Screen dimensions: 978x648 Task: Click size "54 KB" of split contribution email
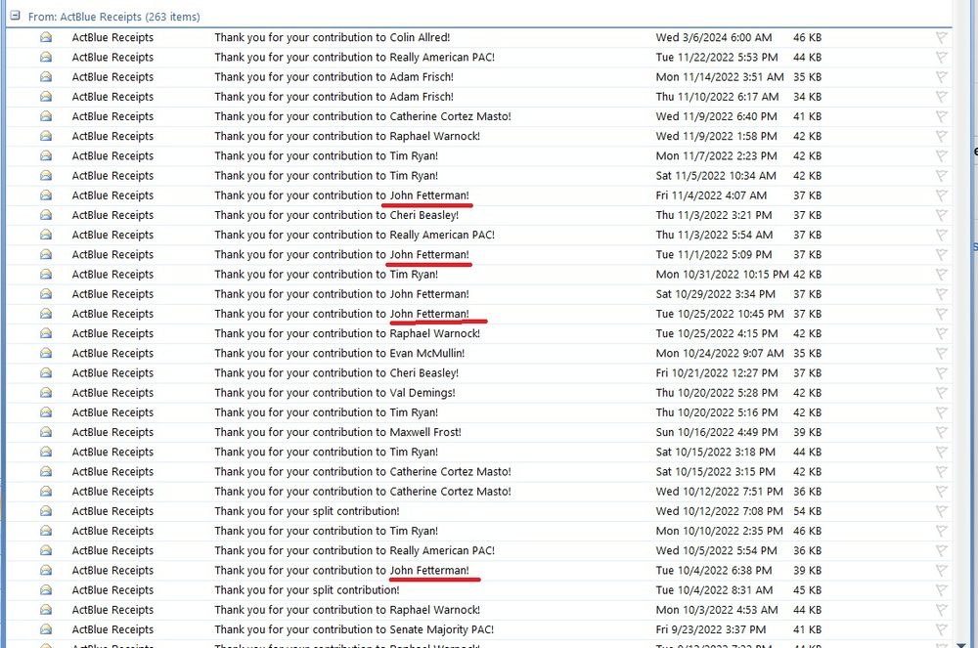[x=807, y=511]
